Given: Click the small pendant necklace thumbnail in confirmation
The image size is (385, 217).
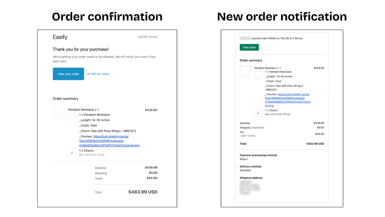Looking at the screenshot, I should 72,117.
